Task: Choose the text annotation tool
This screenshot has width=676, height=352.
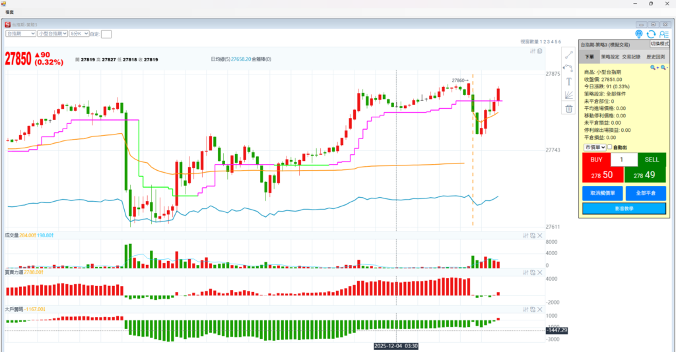Action: 568,81
